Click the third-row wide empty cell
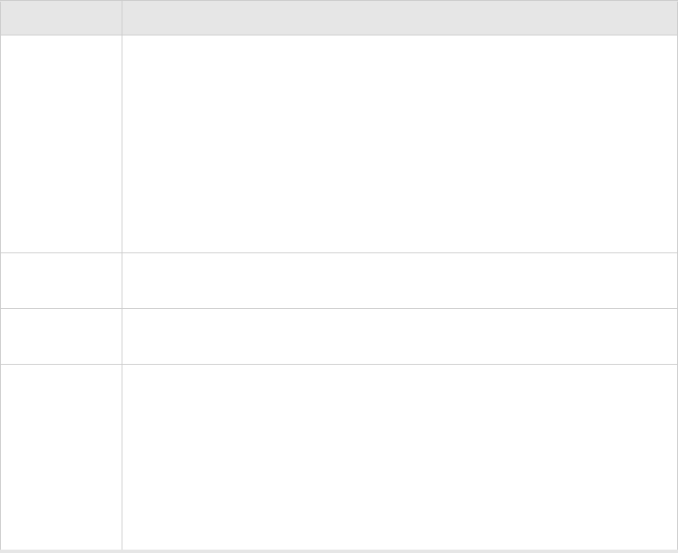The height and width of the screenshot is (553, 678). point(399,336)
